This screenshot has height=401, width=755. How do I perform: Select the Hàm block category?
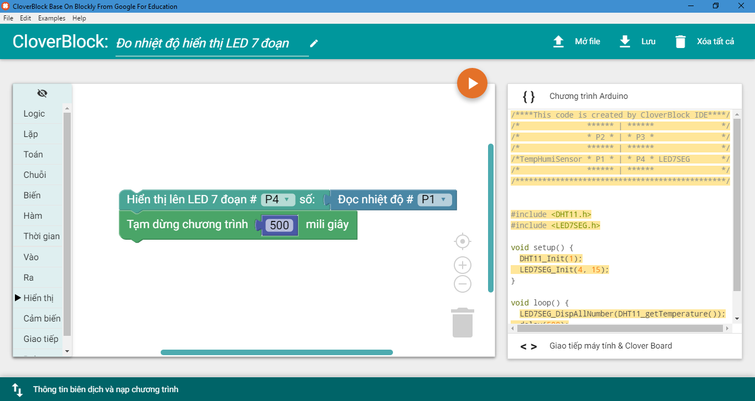pyautogui.click(x=38, y=216)
